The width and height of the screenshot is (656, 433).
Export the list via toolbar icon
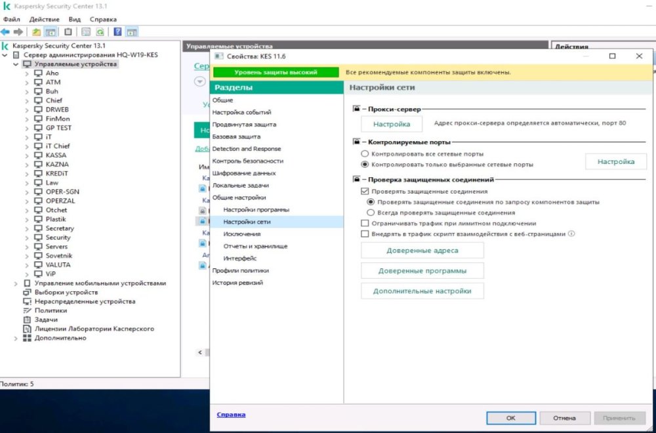point(86,31)
